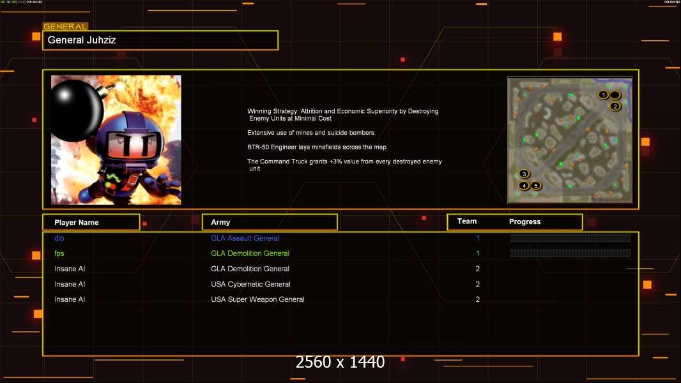Click the Command Truck bonus description line

(x=344, y=165)
